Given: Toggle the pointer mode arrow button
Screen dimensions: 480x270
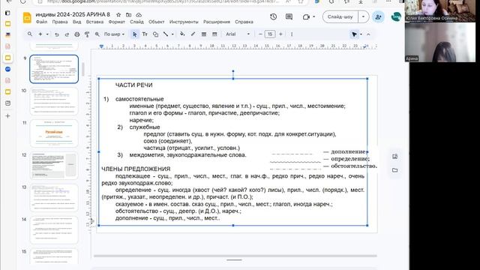Looking at the screenshot, I should click(354, 34).
